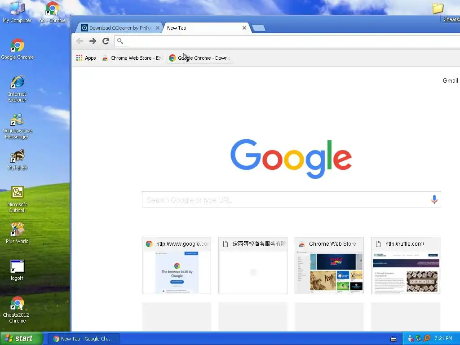The image size is (460, 345).
Task: Open Google Chrome - Download bookmark
Action: [x=200, y=58]
